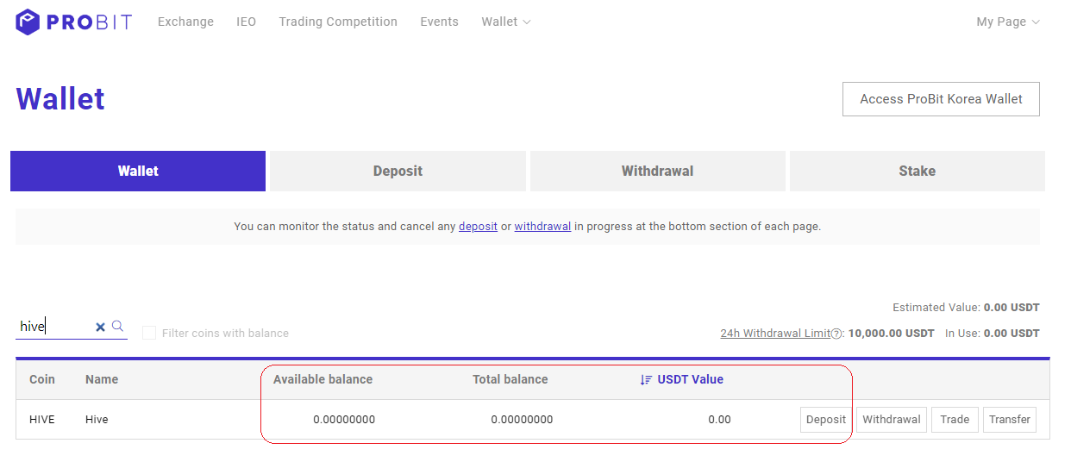The width and height of the screenshot is (1071, 462).
Task: Open Exchange in the top navigation
Action: [x=185, y=22]
